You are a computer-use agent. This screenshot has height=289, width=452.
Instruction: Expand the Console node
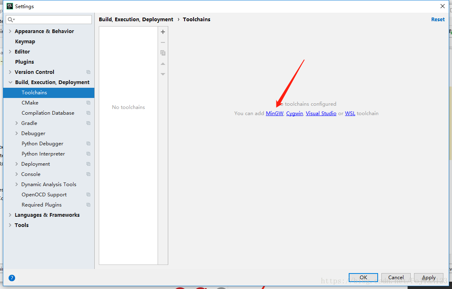[x=16, y=174]
